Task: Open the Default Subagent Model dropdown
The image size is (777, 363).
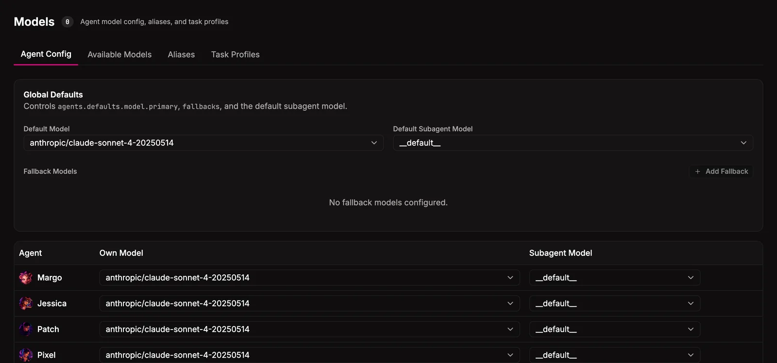Action: pos(573,143)
